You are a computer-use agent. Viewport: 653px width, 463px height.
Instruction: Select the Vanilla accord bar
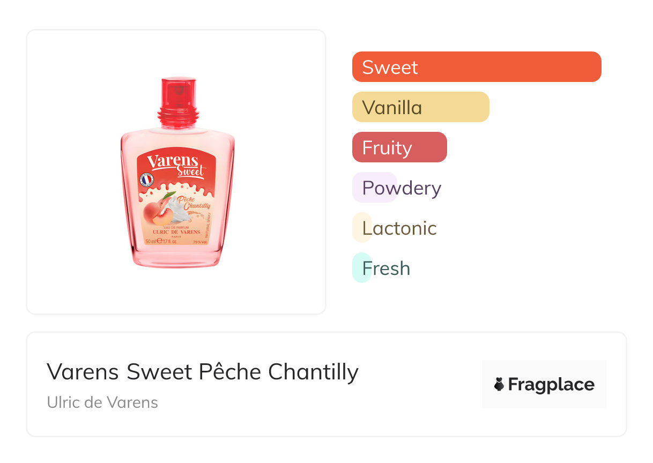[420, 107]
